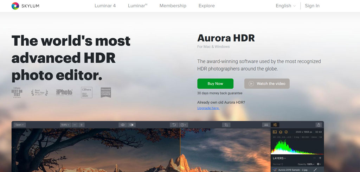
Task: Click the '32-bit' label
Action: point(319,132)
